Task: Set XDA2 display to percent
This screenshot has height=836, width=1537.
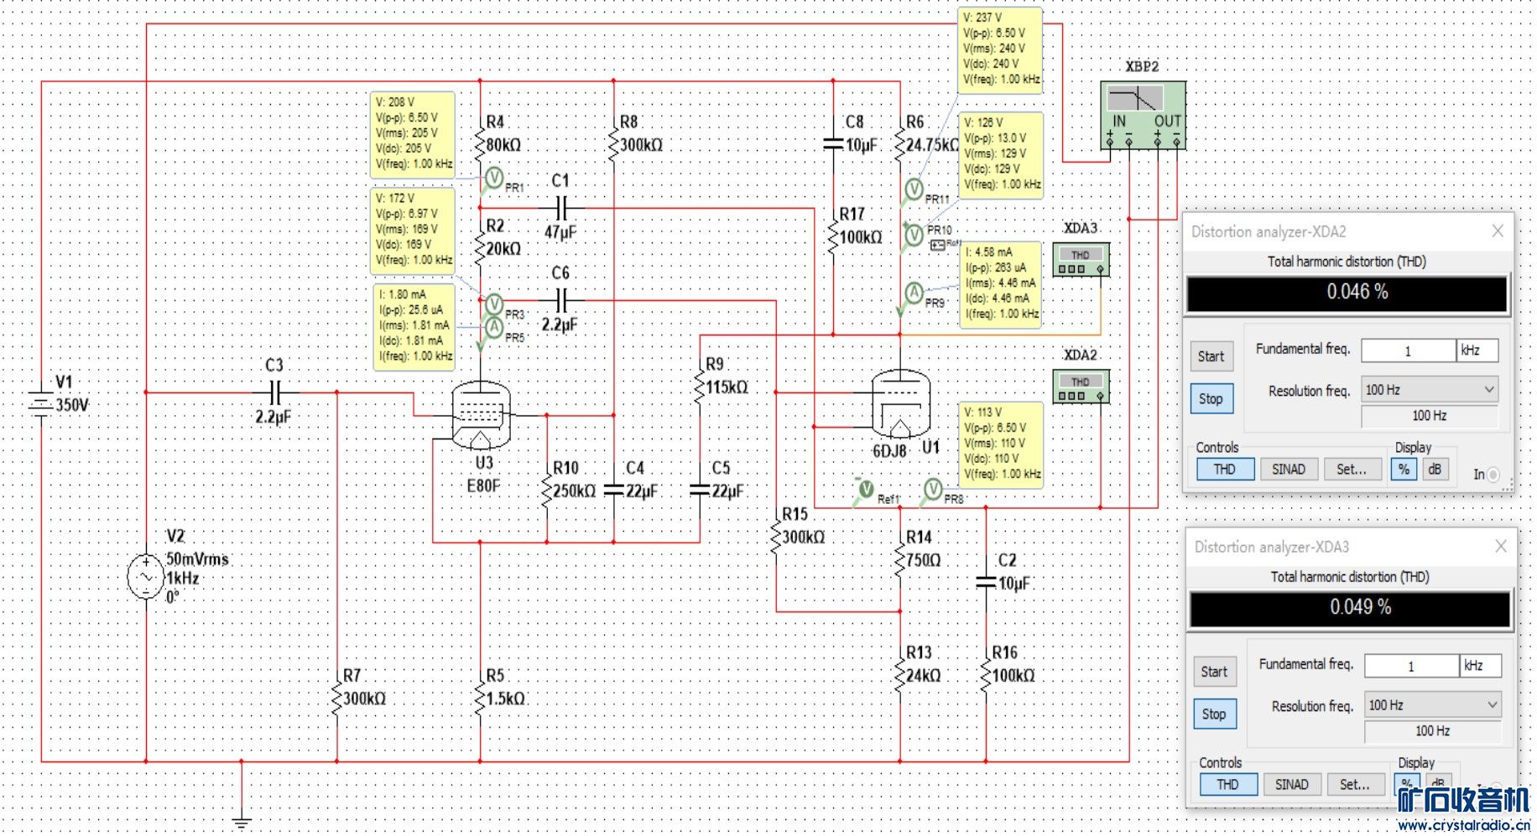Action: point(1404,470)
